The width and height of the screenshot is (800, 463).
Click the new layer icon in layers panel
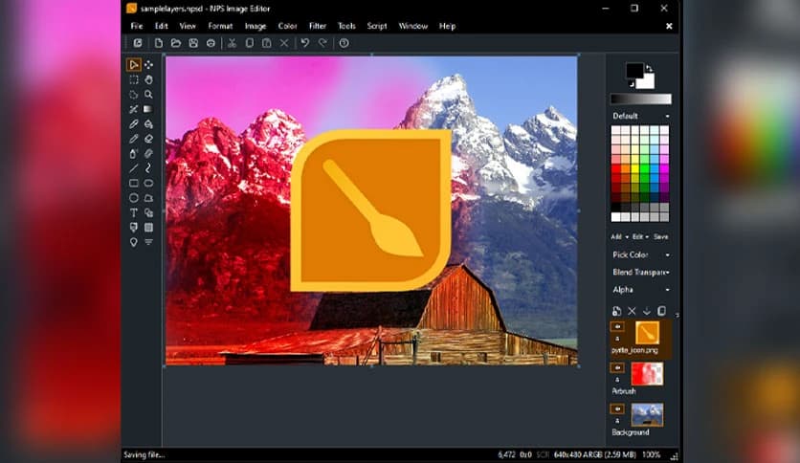pos(617,311)
